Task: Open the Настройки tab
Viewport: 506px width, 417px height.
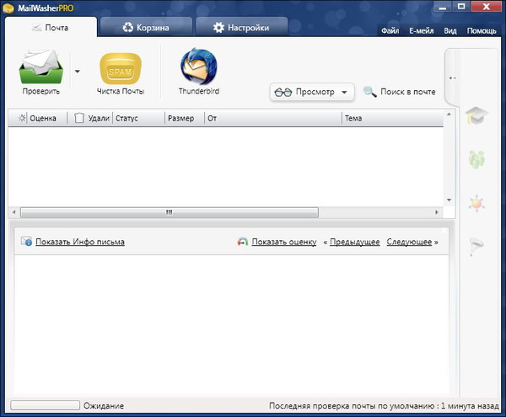Action: tap(240, 28)
